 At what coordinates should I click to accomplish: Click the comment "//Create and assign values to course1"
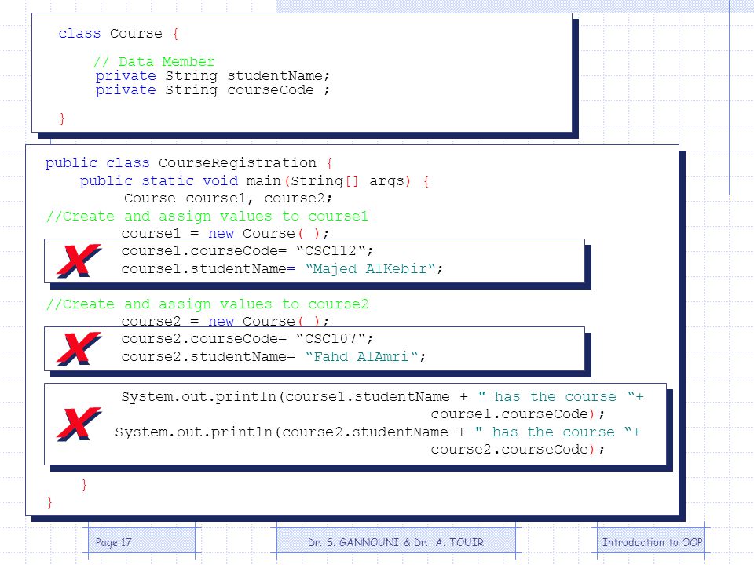pyautogui.click(x=207, y=217)
